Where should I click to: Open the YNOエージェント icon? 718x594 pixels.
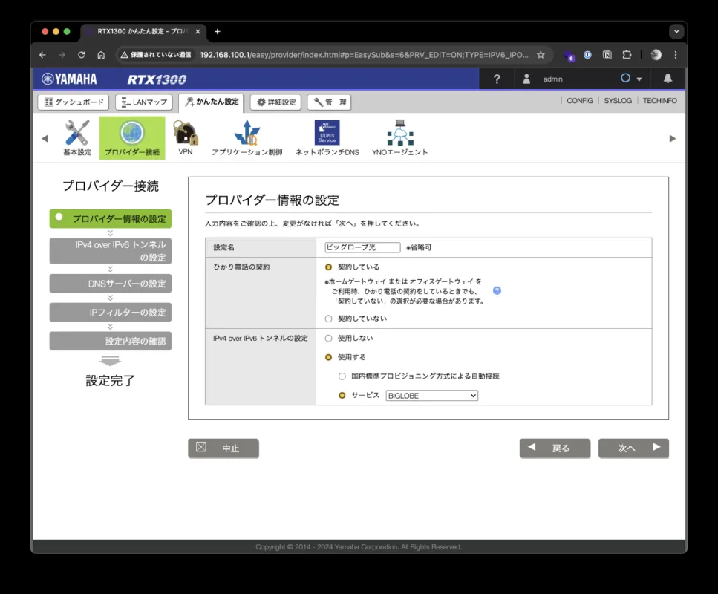click(399, 134)
